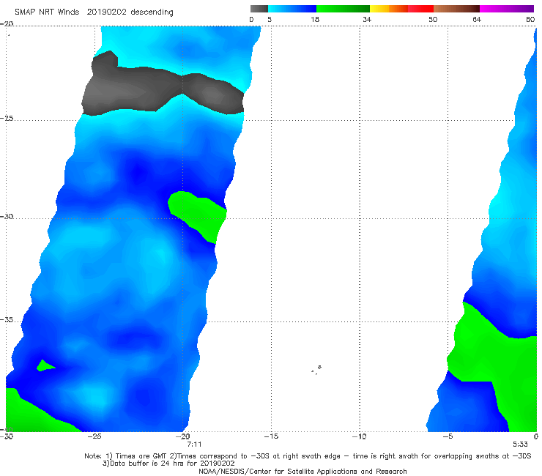Click the latitude label '-25'

point(7,118)
